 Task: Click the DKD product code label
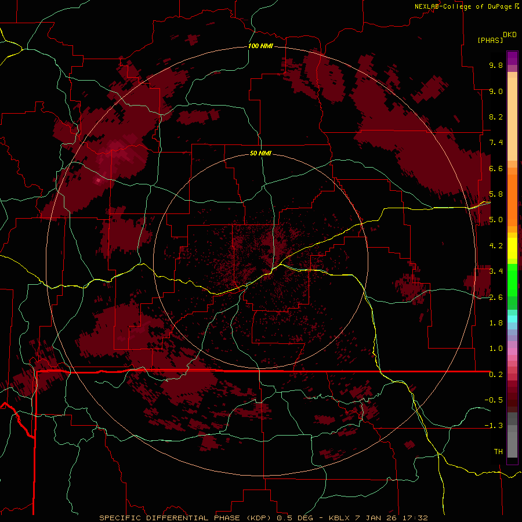coord(510,35)
